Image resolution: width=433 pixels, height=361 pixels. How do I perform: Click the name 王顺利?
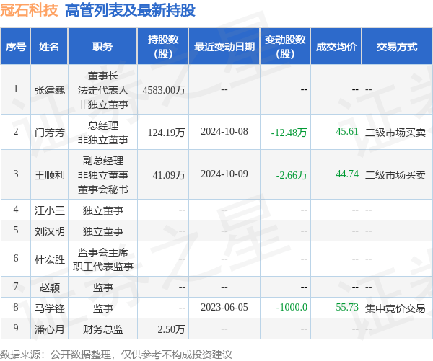[50, 175]
